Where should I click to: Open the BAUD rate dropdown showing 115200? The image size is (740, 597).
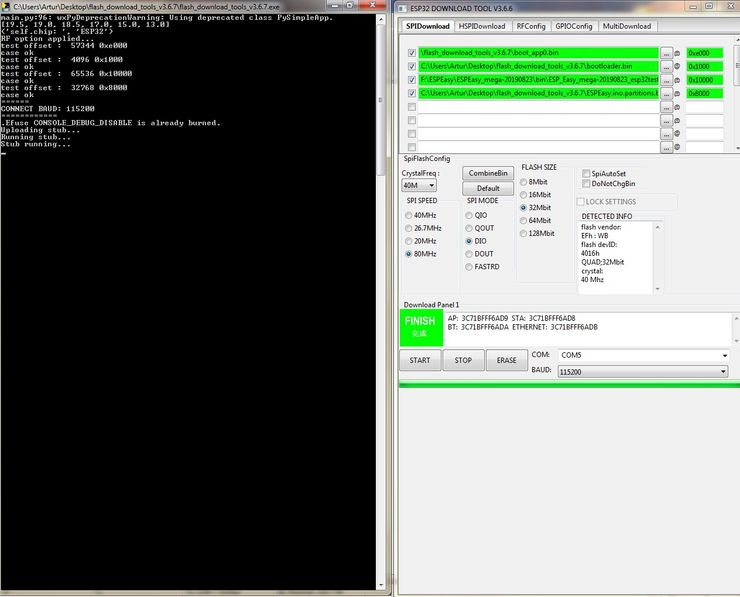(x=643, y=372)
